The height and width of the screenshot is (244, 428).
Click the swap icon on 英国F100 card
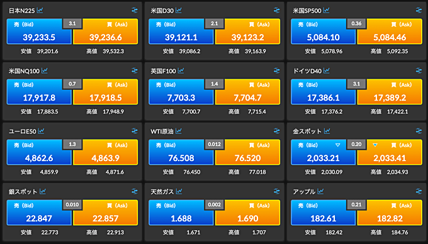276,71
